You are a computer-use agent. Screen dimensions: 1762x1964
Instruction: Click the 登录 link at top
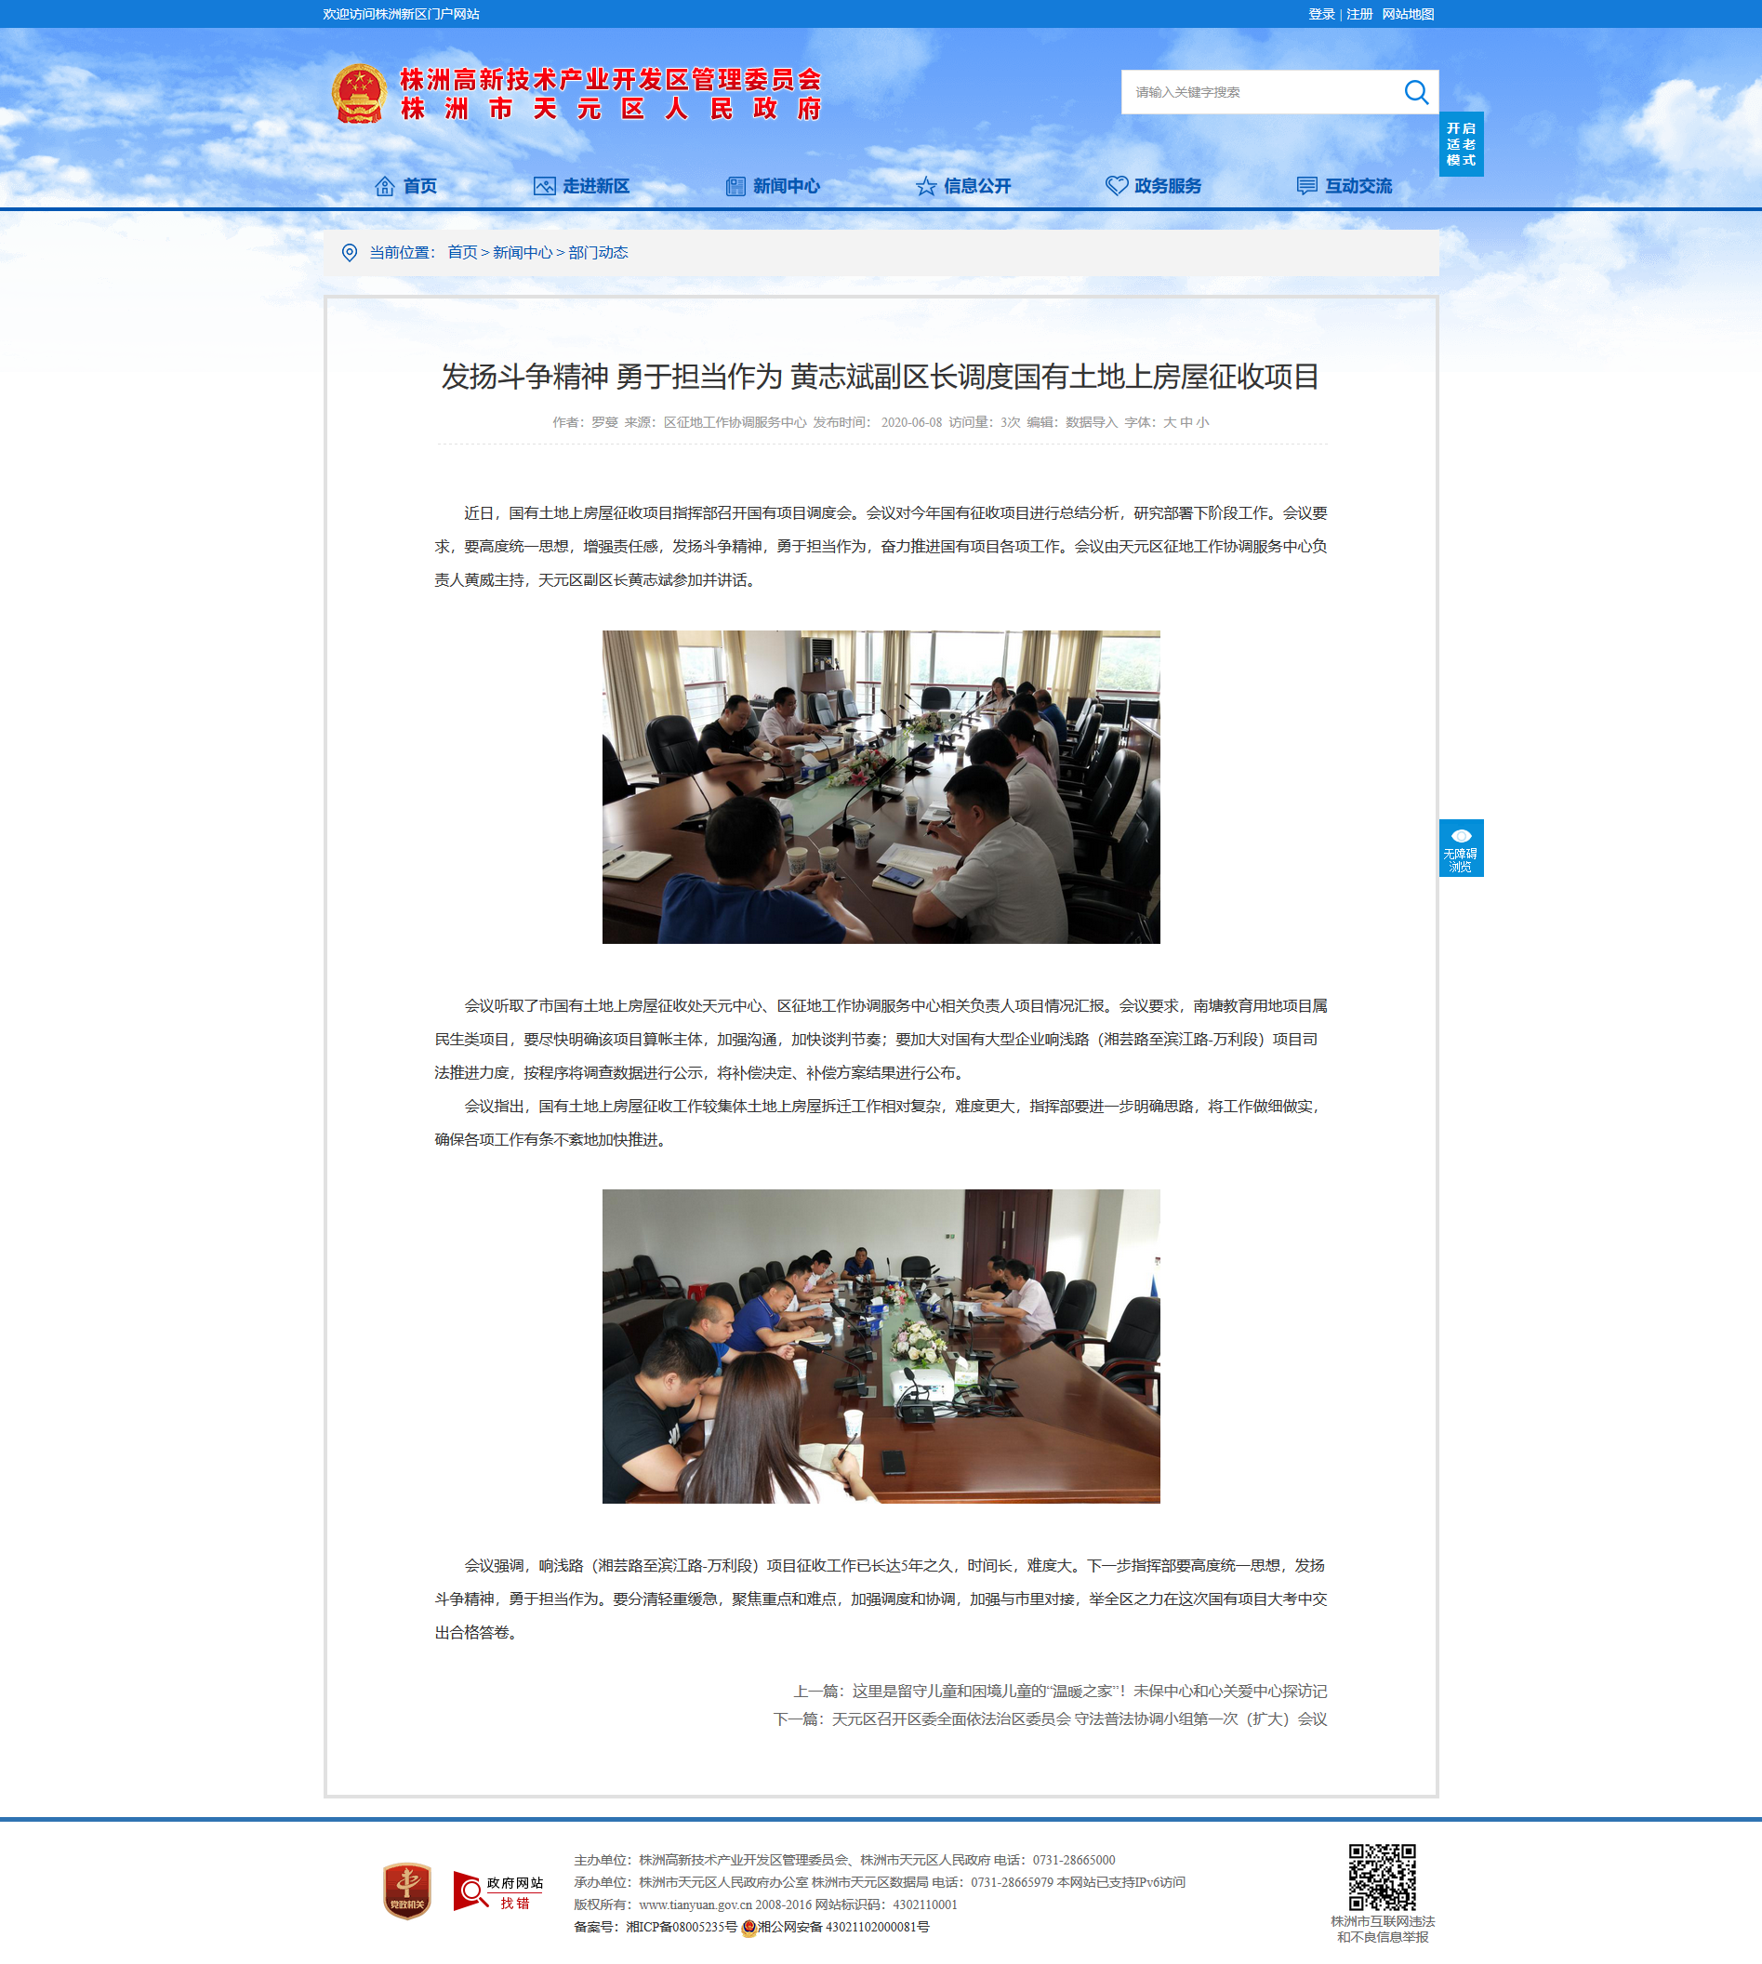point(1321,15)
